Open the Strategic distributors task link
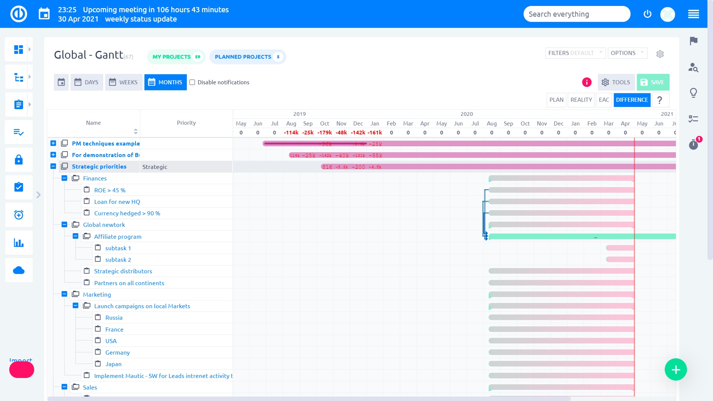Viewport: 713px width, 401px height. point(123,271)
